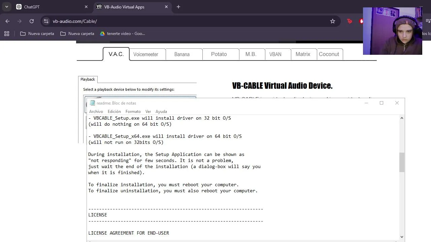
Task: Open the Nueva carpeta folder beside the apps grid
Action: pyautogui.click(x=37, y=34)
